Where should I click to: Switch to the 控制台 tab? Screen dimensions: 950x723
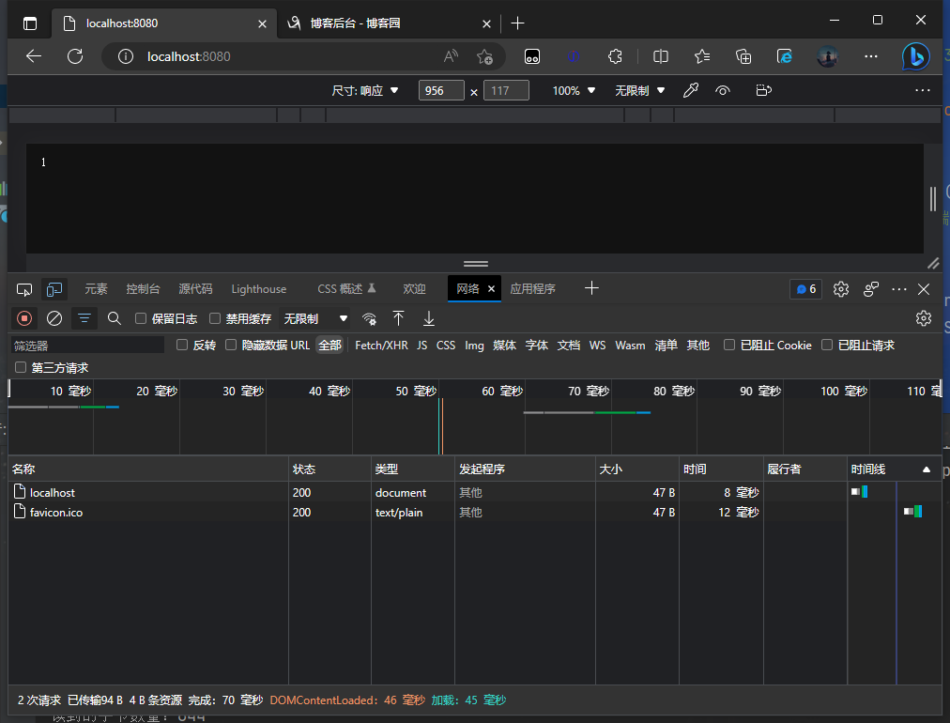click(x=143, y=288)
